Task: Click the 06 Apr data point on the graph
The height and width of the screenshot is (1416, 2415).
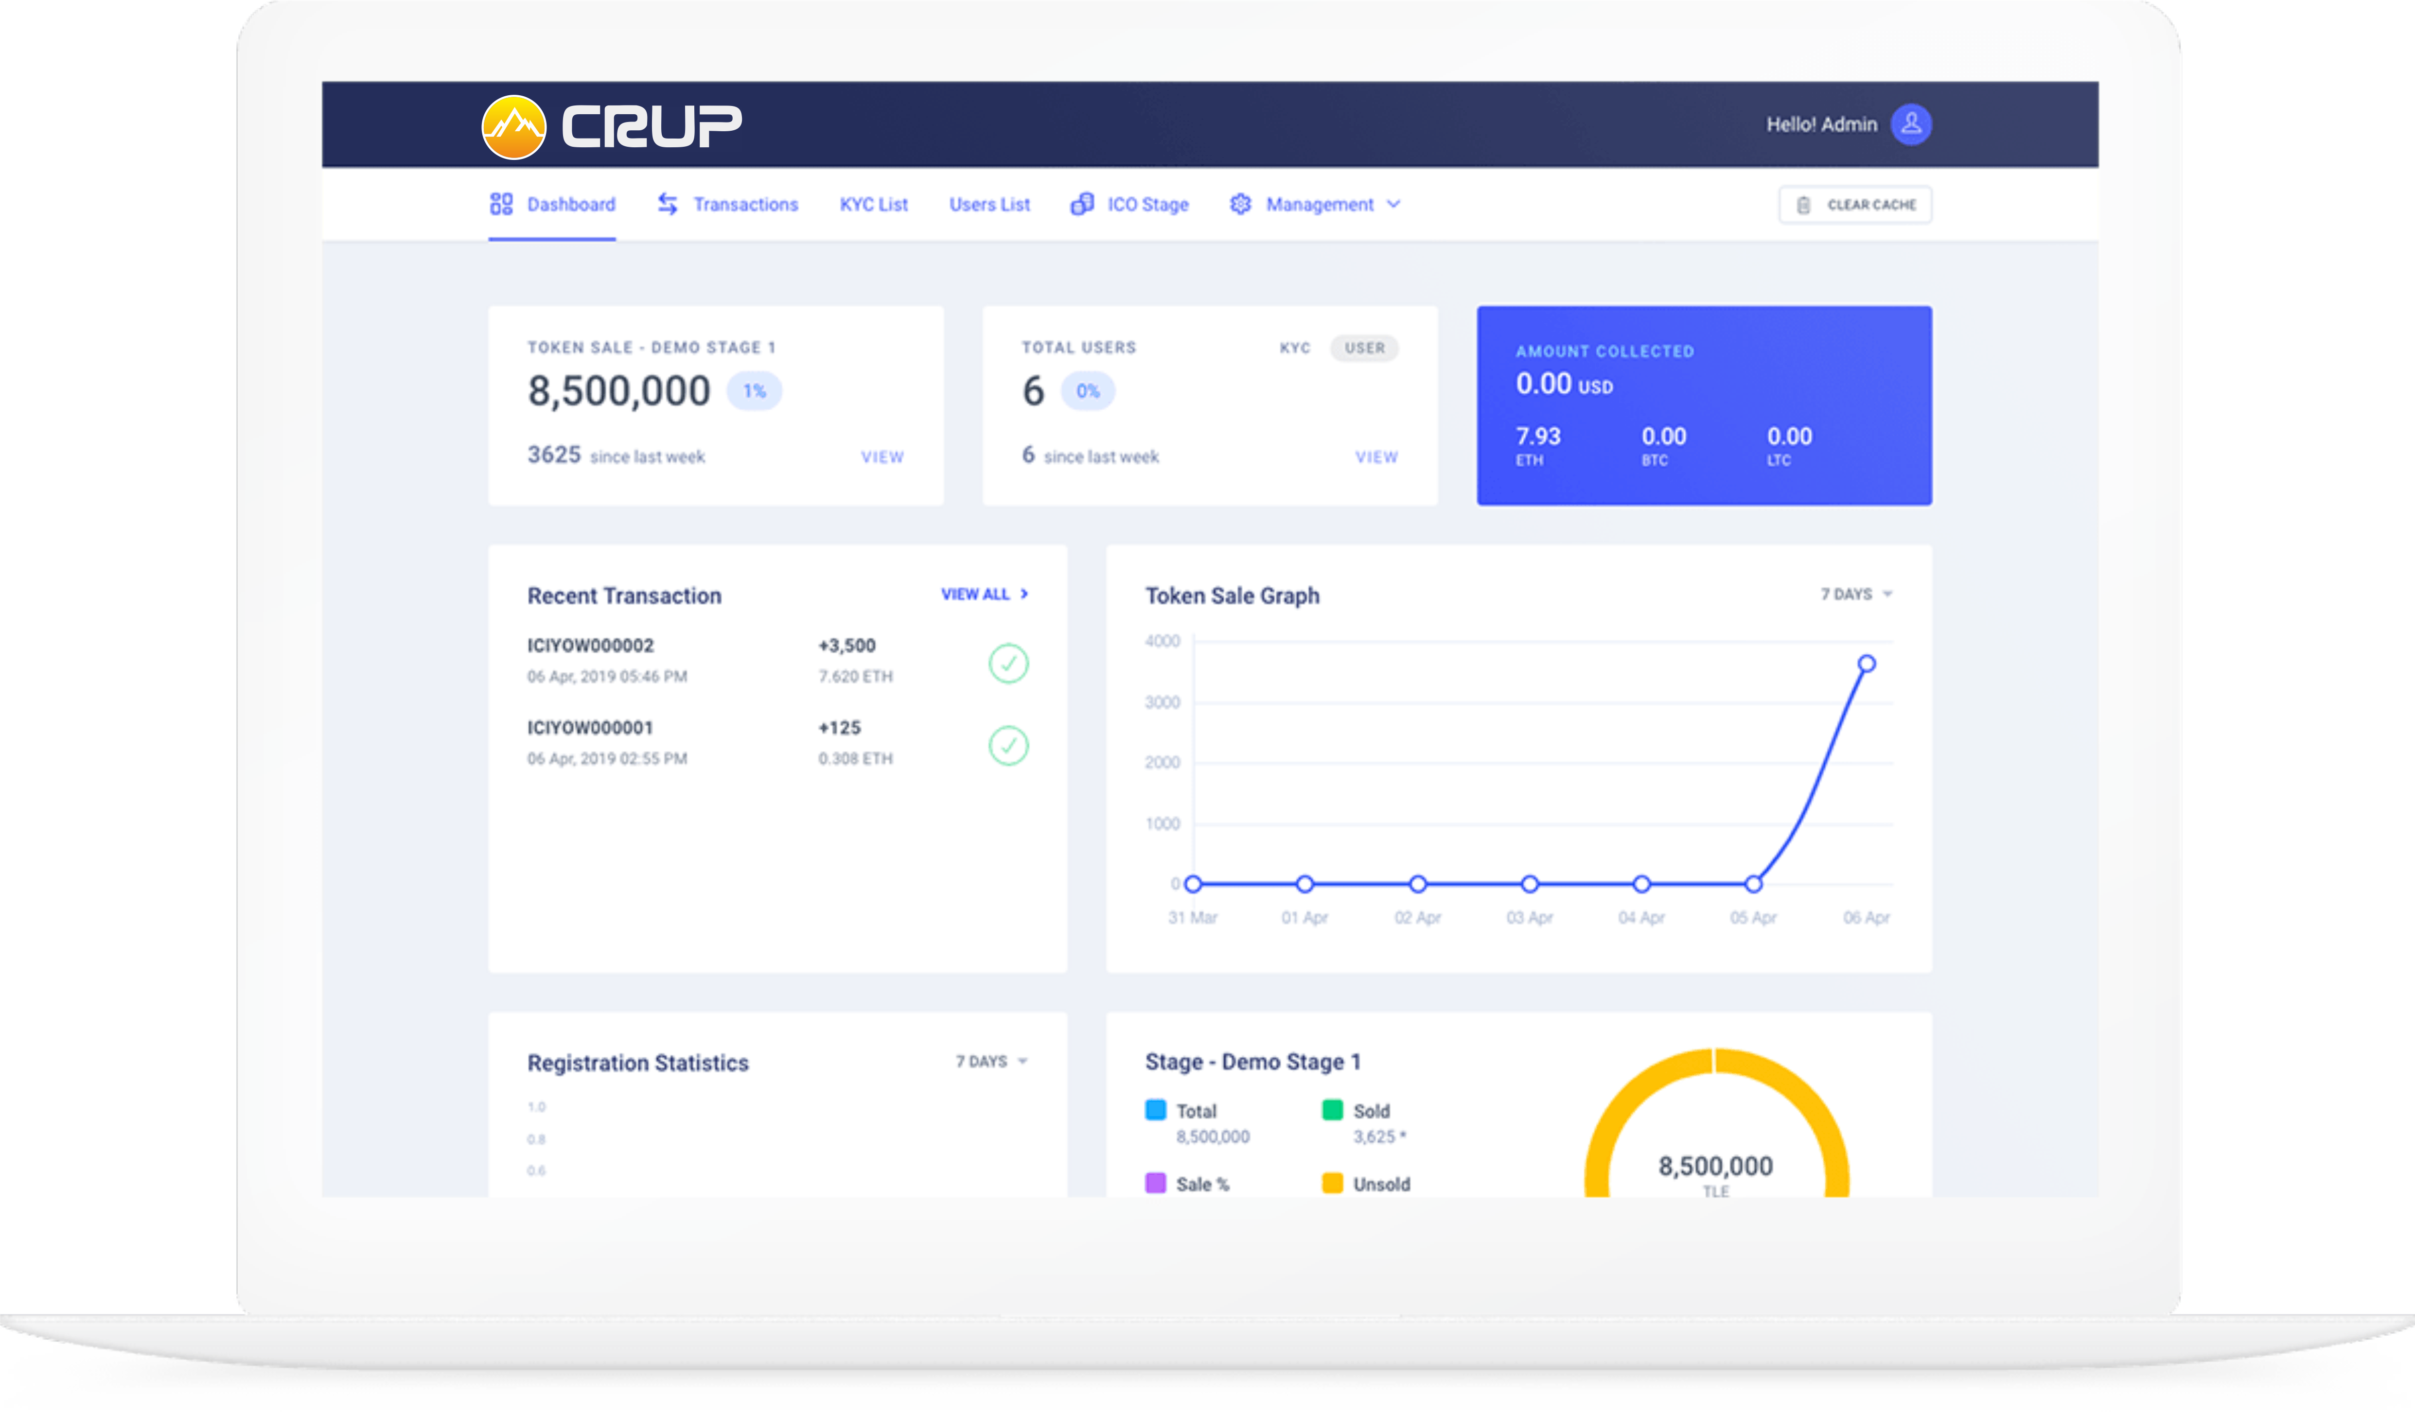Action: (1867, 662)
